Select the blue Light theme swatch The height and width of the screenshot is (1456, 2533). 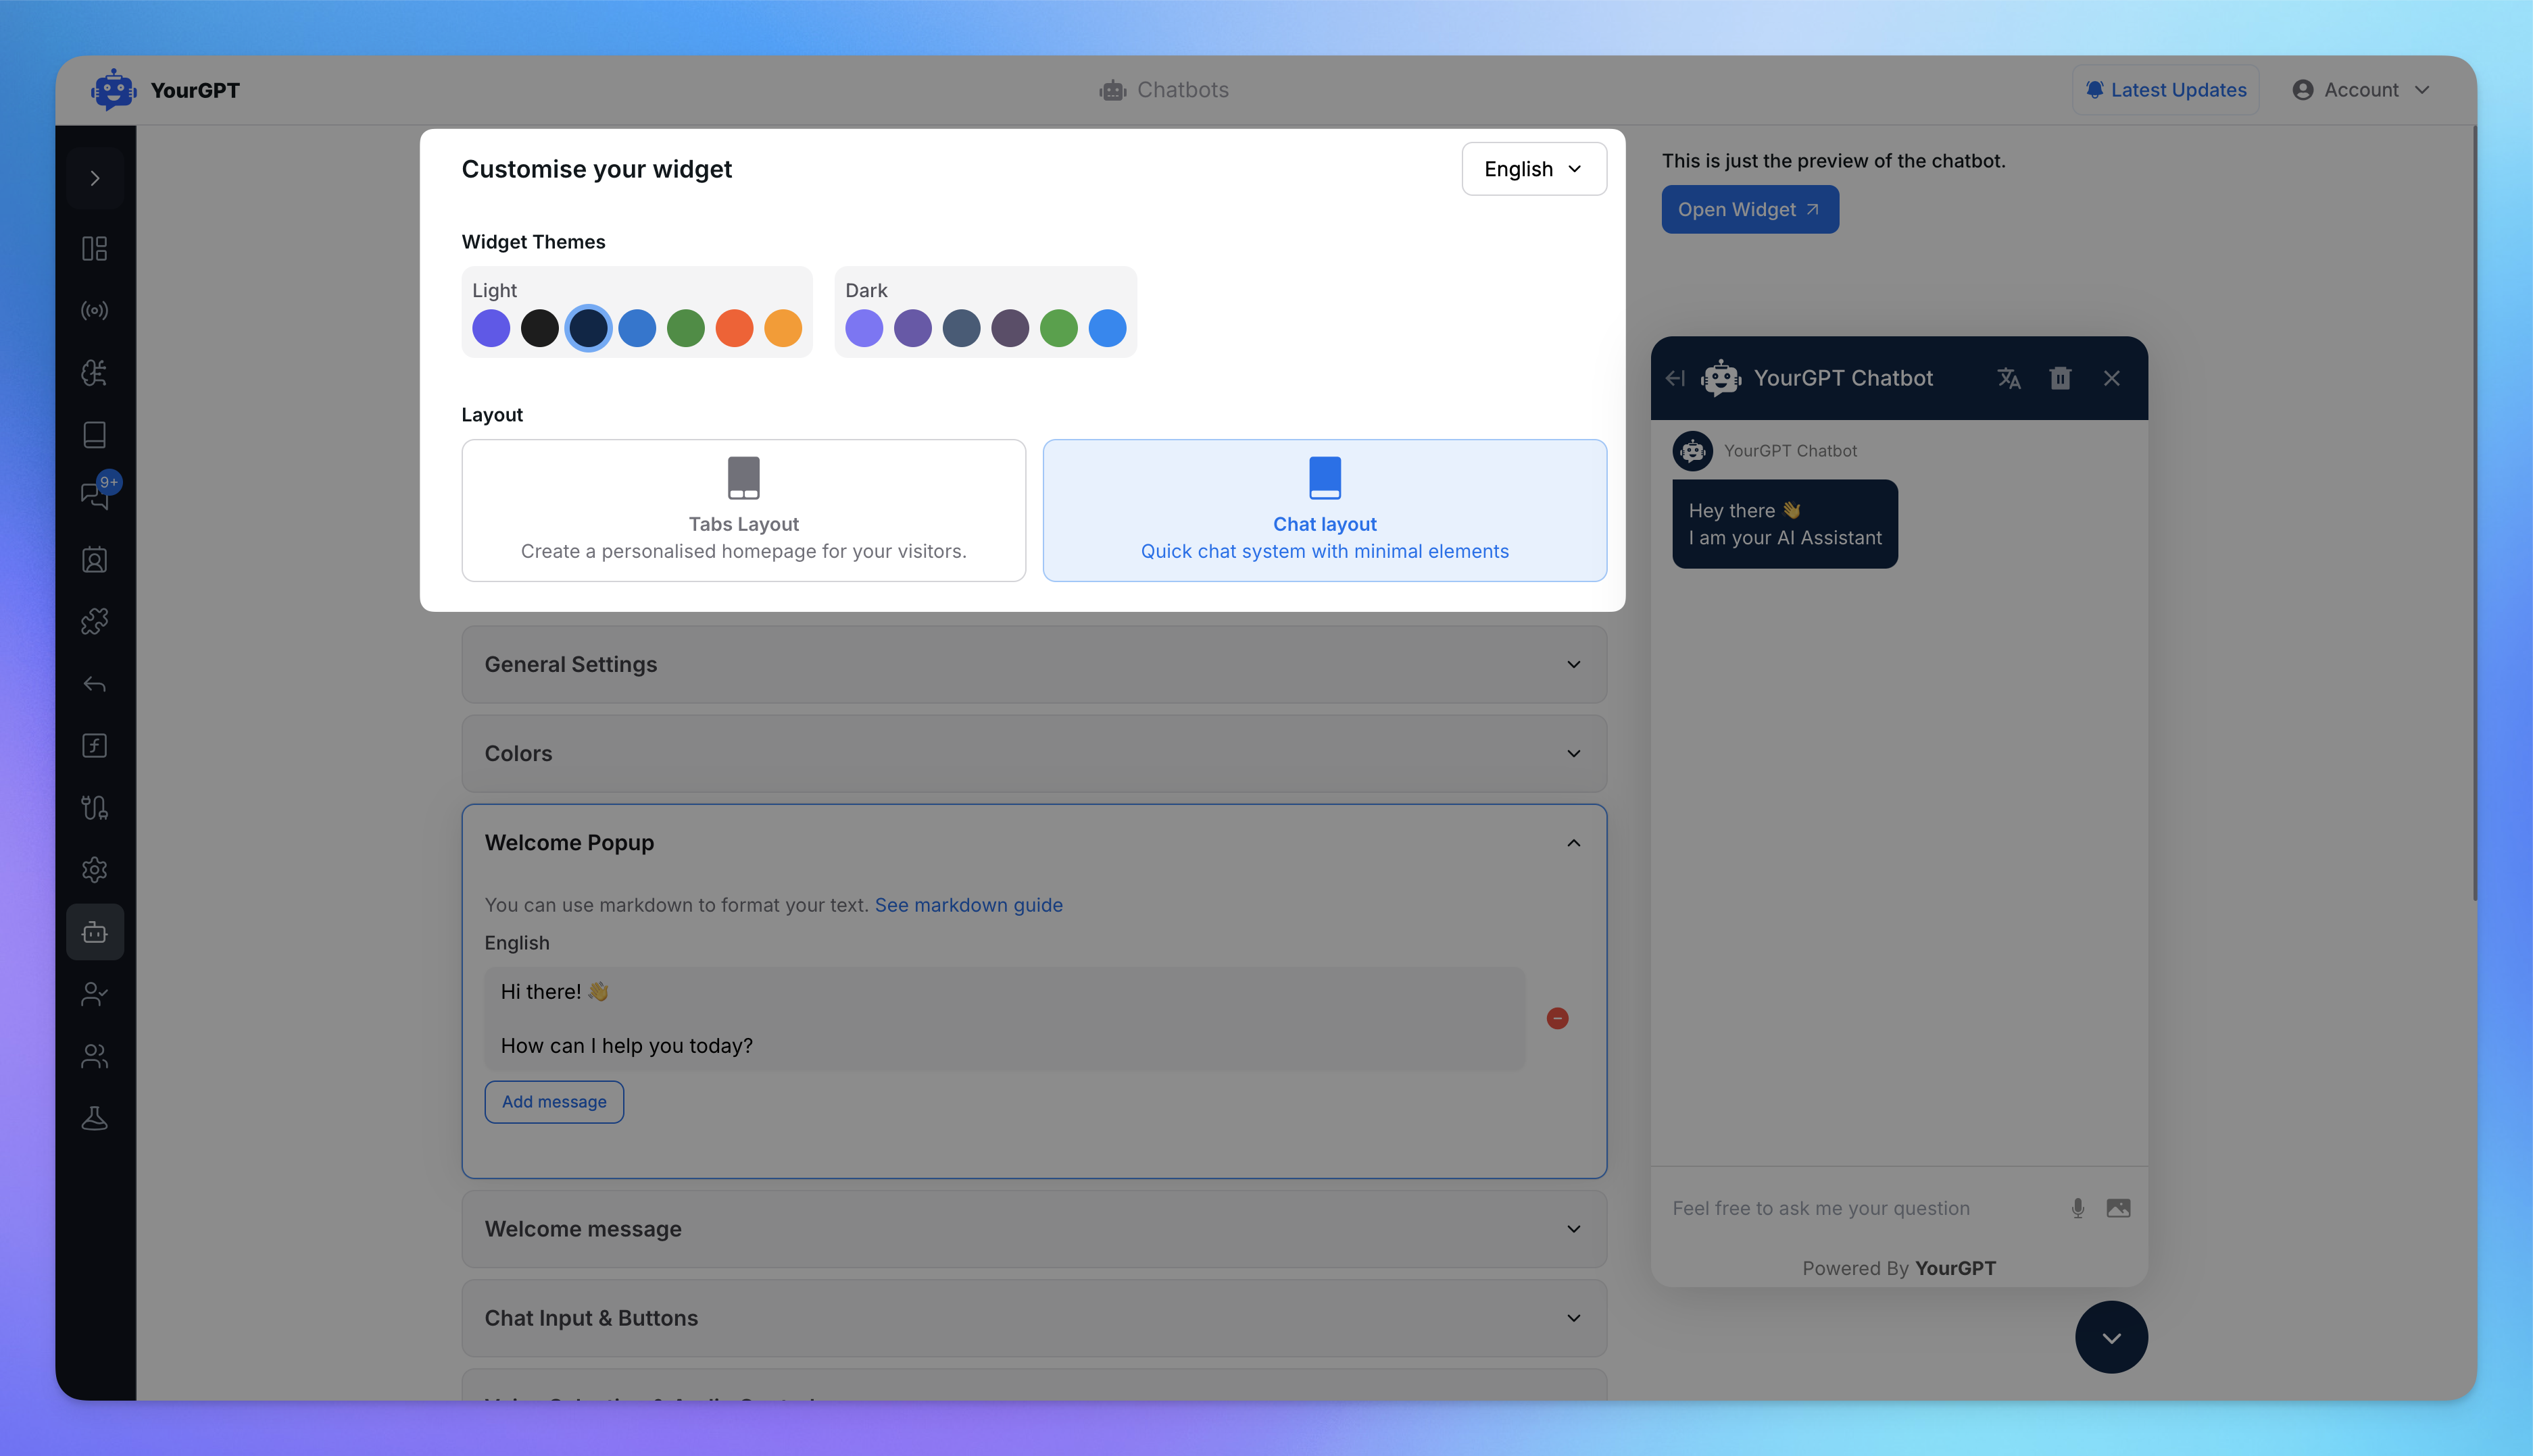[x=637, y=328]
